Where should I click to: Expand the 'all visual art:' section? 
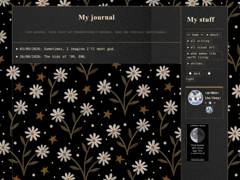[202, 48]
